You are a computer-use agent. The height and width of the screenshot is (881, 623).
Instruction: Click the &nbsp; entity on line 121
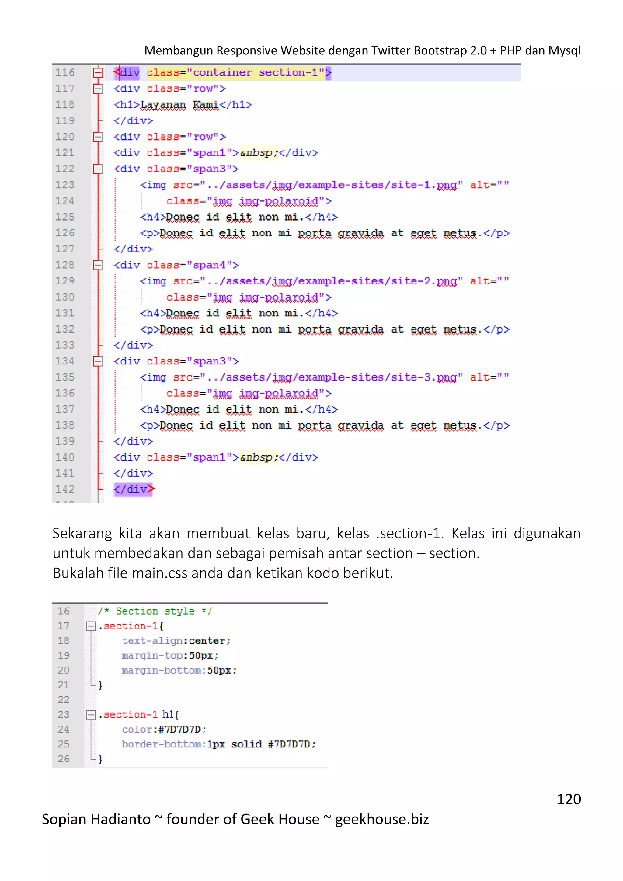pos(259,153)
